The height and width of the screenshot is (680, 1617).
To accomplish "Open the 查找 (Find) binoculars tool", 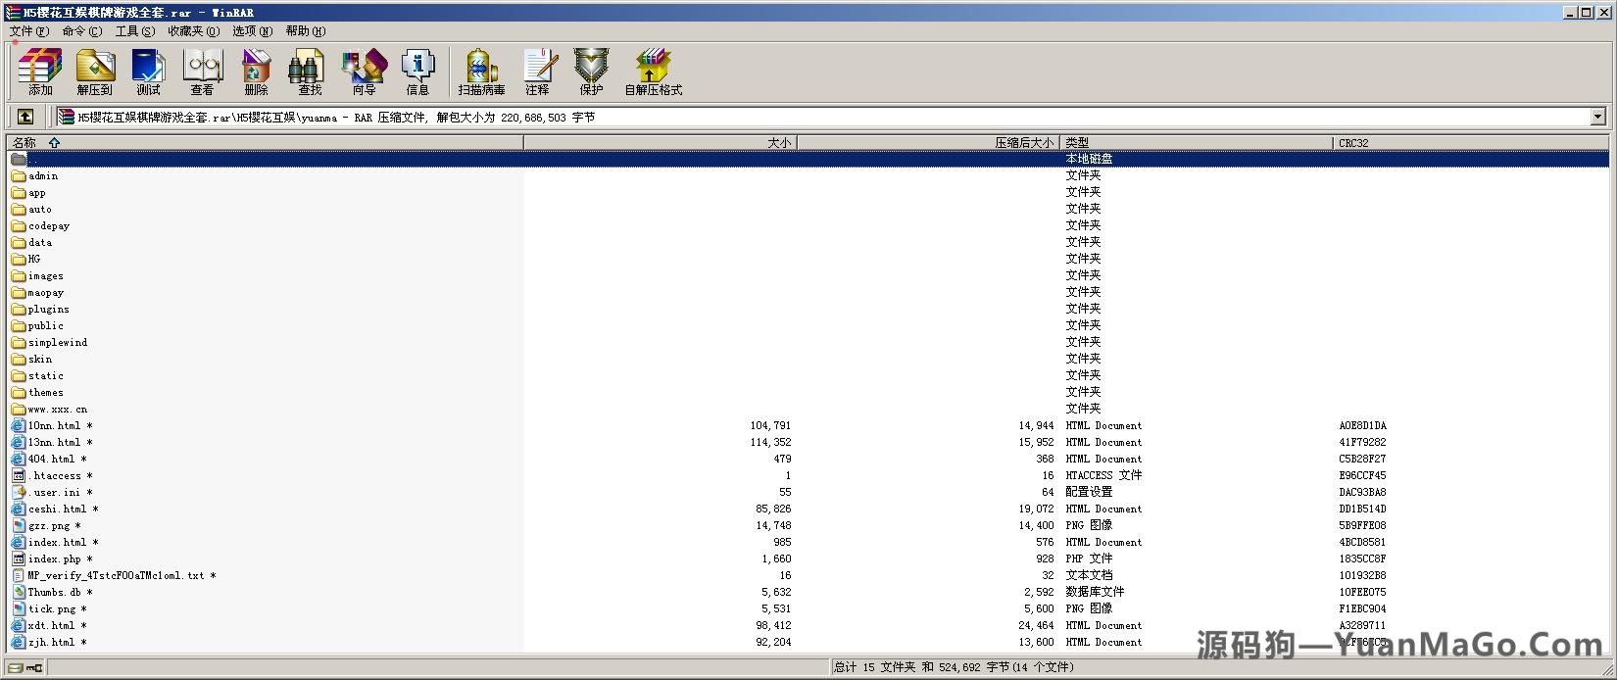I will [310, 72].
